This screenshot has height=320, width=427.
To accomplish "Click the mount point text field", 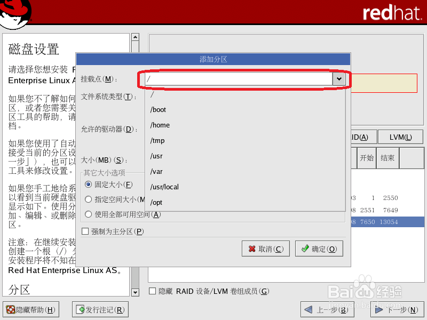I will click(x=239, y=79).
